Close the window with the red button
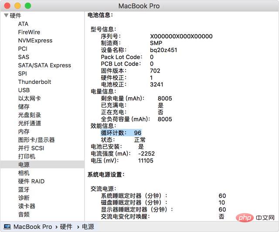The image size is (279, 232). coord(7,6)
